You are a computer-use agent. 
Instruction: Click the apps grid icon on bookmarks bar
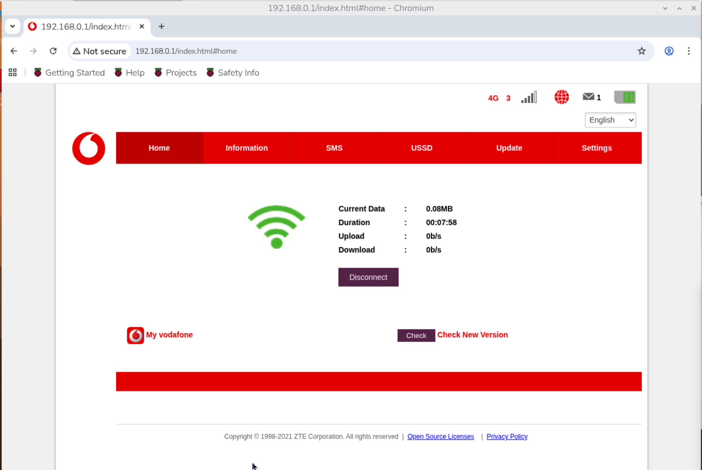tap(12, 72)
